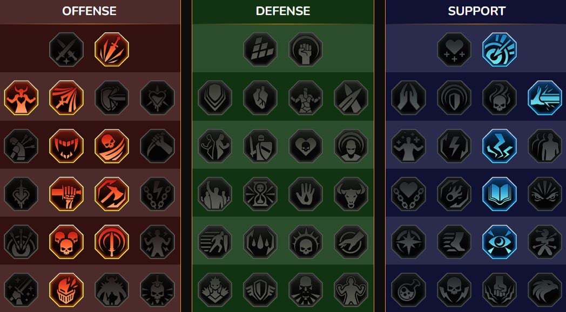Click the hourglass Defense mastery icon
This screenshot has height=312, width=566.
click(x=260, y=194)
